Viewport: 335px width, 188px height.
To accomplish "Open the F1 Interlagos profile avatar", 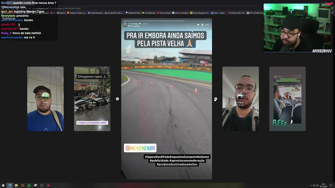I will (125, 25).
